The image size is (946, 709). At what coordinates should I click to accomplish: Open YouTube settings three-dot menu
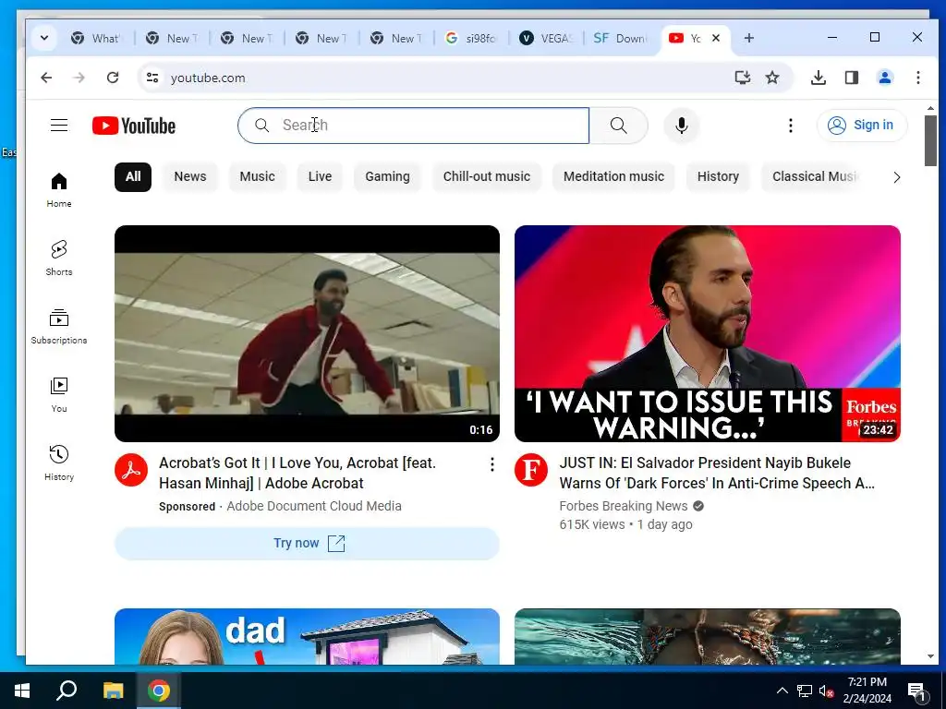click(x=791, y=126)
